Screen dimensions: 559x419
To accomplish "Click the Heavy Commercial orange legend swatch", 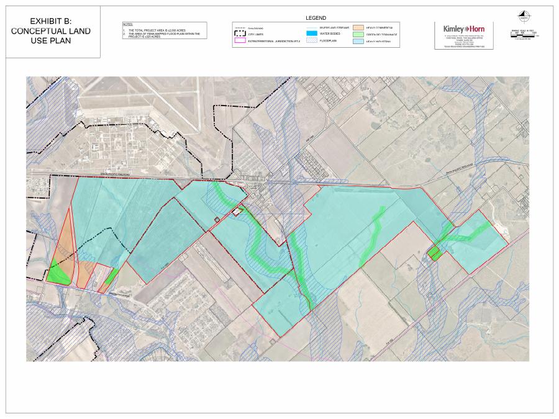I will pos(358,28).
